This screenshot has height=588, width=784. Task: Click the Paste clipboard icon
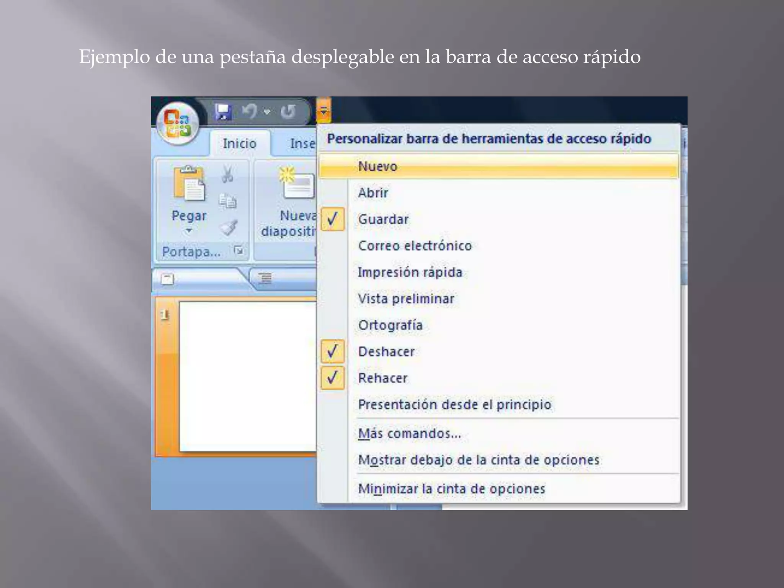[x=189, y=183]
